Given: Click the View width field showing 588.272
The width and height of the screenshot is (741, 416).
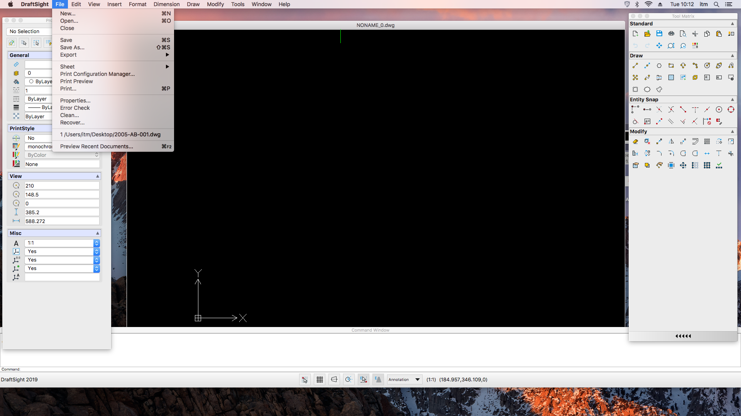Looking at the screenshot, I should [62, 221].
